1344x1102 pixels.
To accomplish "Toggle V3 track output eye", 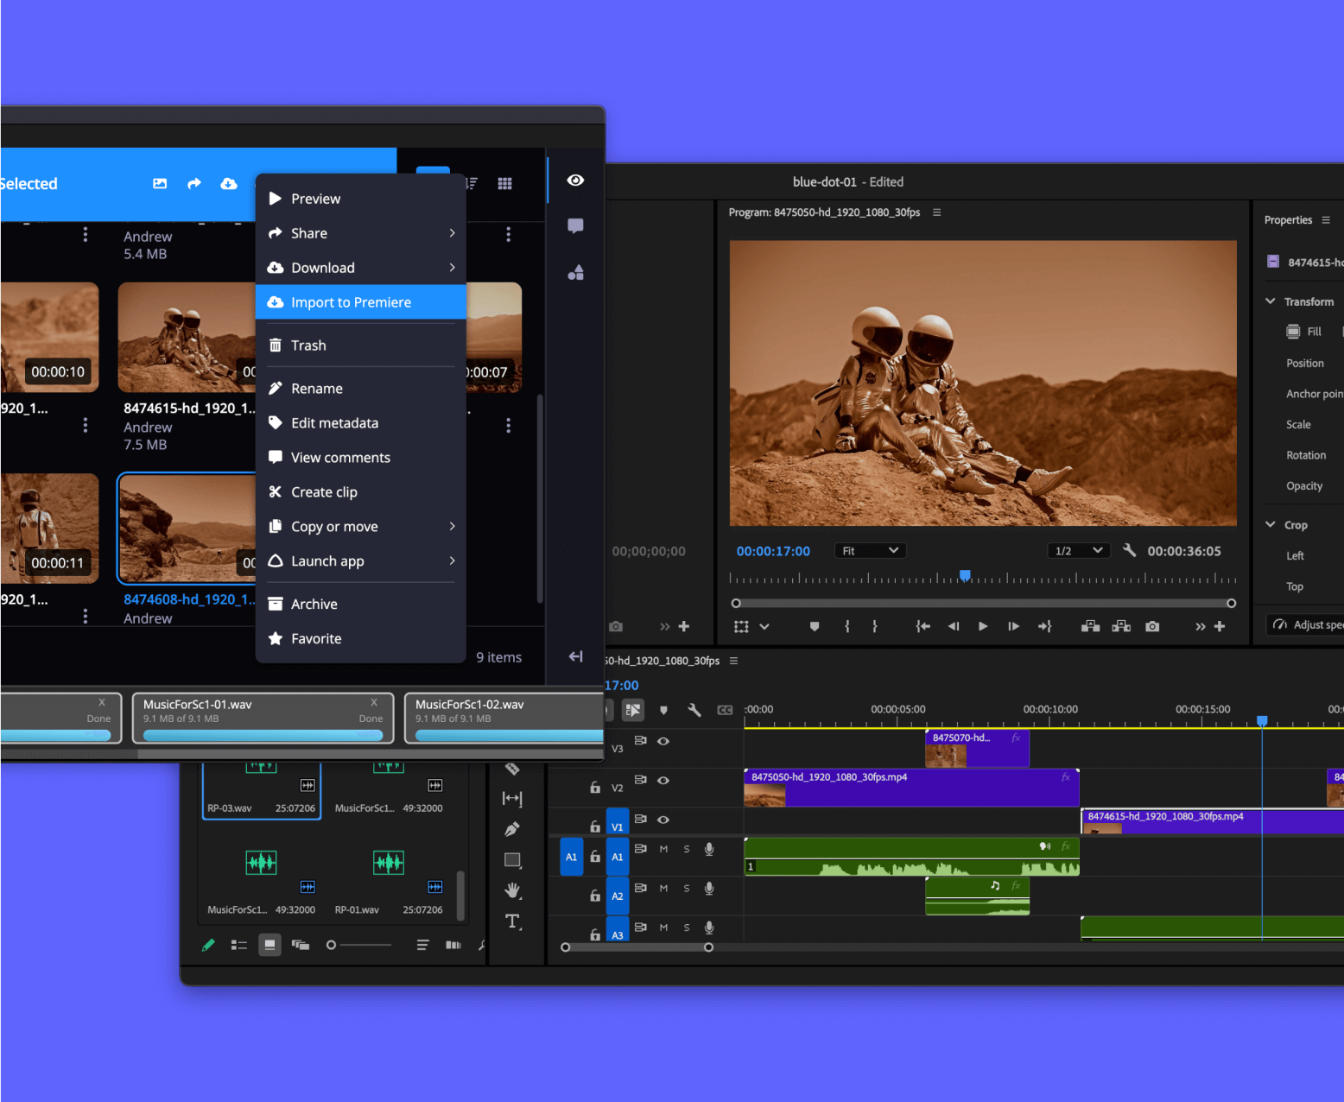I will point(663,741).
